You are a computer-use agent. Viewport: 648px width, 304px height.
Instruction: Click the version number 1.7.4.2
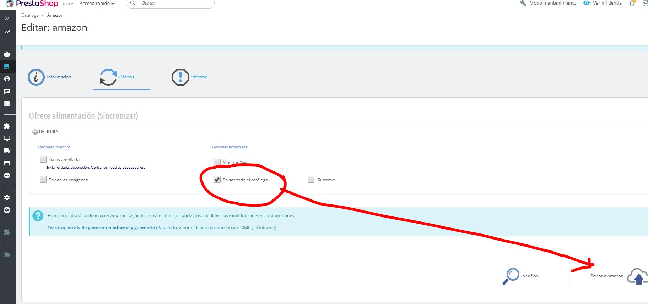pyautogui.click(x=67, y=4)
